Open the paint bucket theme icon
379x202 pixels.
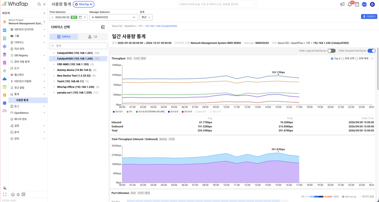tap(4, 188)
